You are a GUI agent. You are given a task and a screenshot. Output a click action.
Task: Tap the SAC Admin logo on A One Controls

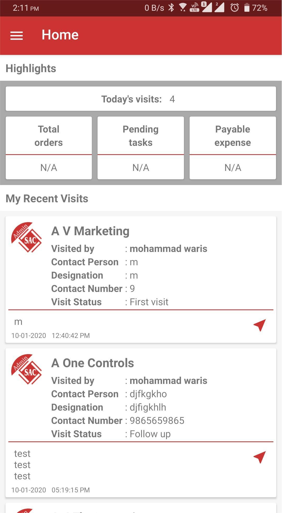(27, 369)
